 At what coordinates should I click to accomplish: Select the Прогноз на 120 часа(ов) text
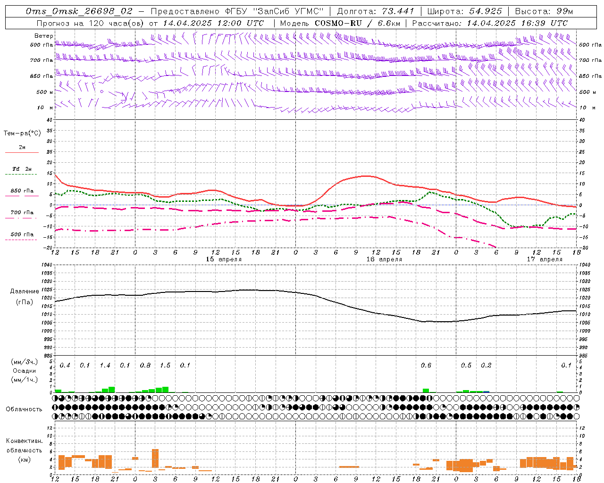coord(91,23)
